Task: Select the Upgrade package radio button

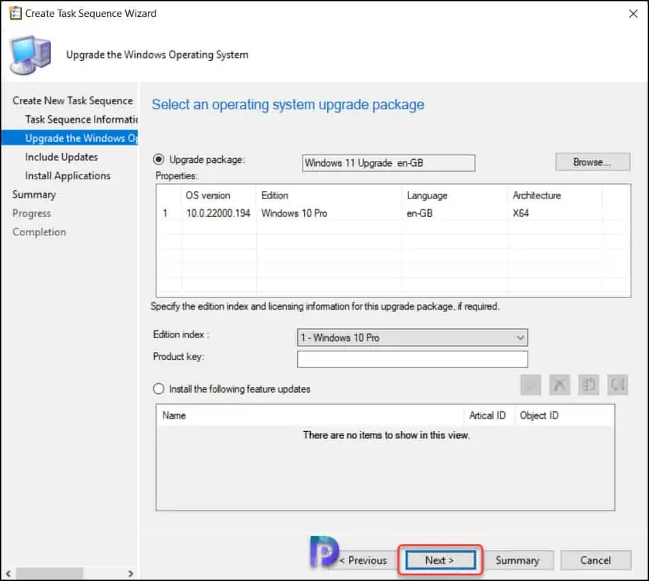Action: click(159, 160)
